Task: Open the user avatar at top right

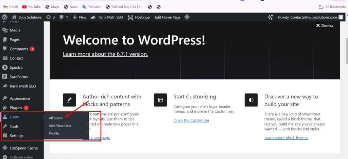Action: (341, 17)
